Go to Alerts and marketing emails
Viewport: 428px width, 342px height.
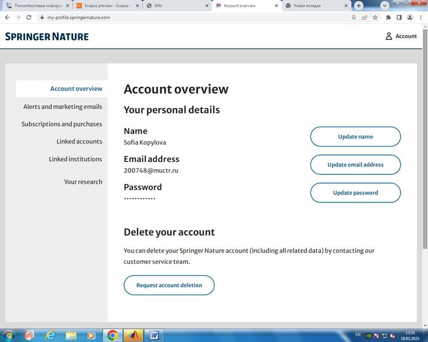tap(63, 107)
